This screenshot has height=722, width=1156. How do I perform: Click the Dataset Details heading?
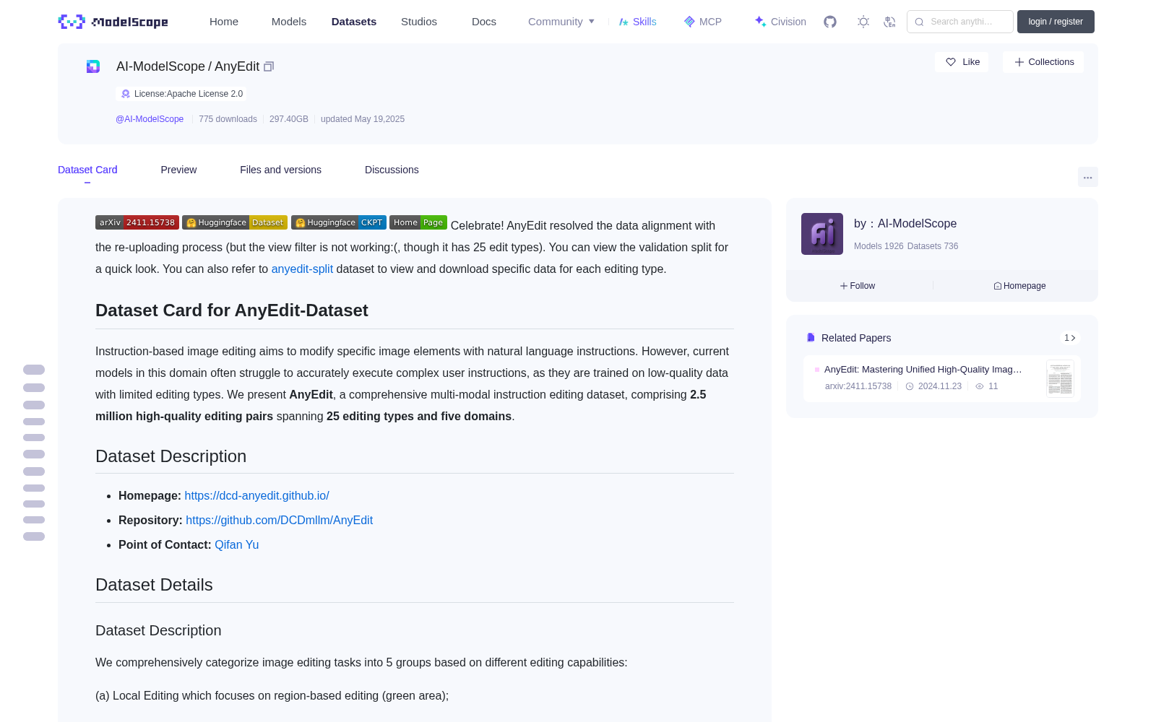(x=154, y=585)
